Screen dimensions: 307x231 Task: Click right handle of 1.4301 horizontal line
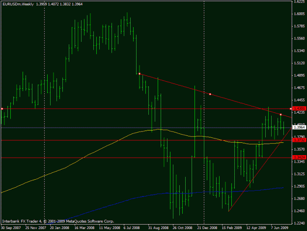click(291, 109)
